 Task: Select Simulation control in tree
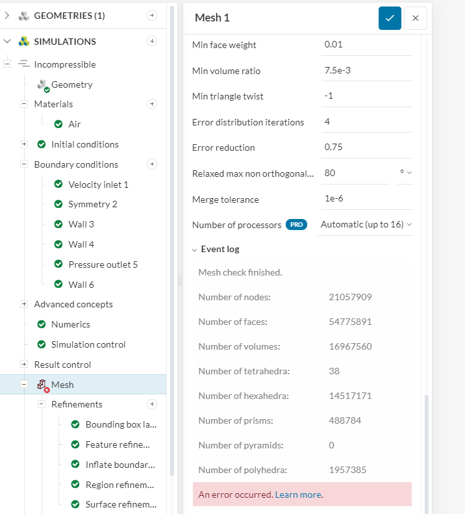88,344
